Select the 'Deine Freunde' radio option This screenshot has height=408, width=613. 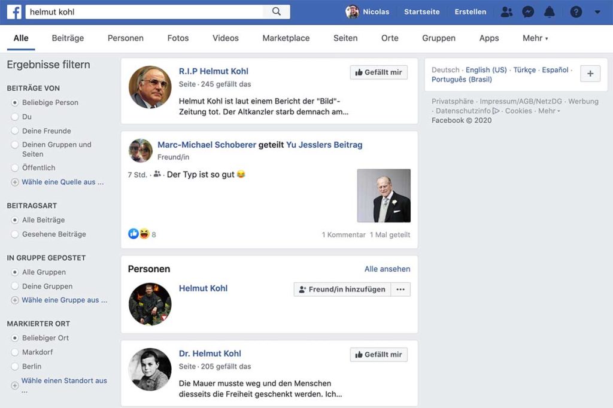point(15,131)
